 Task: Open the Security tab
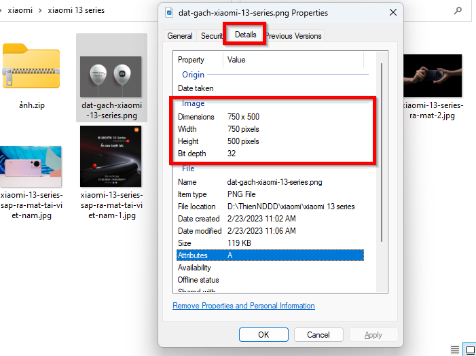(x=212, y=36)
